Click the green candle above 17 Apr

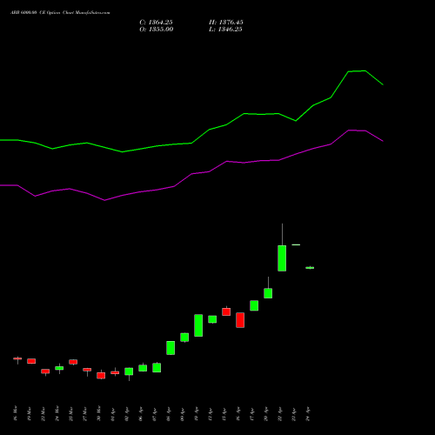(254, 305)
